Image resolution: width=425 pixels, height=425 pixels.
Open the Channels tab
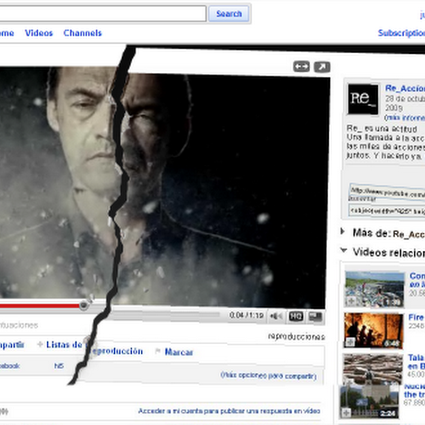pos(82,33)
